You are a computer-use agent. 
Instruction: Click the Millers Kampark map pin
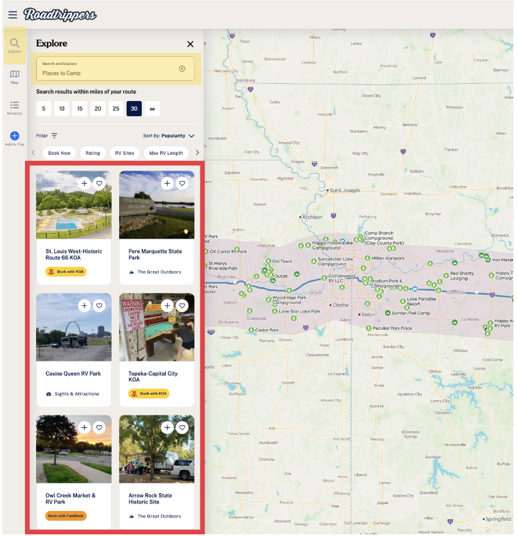[x=367, y=258]
